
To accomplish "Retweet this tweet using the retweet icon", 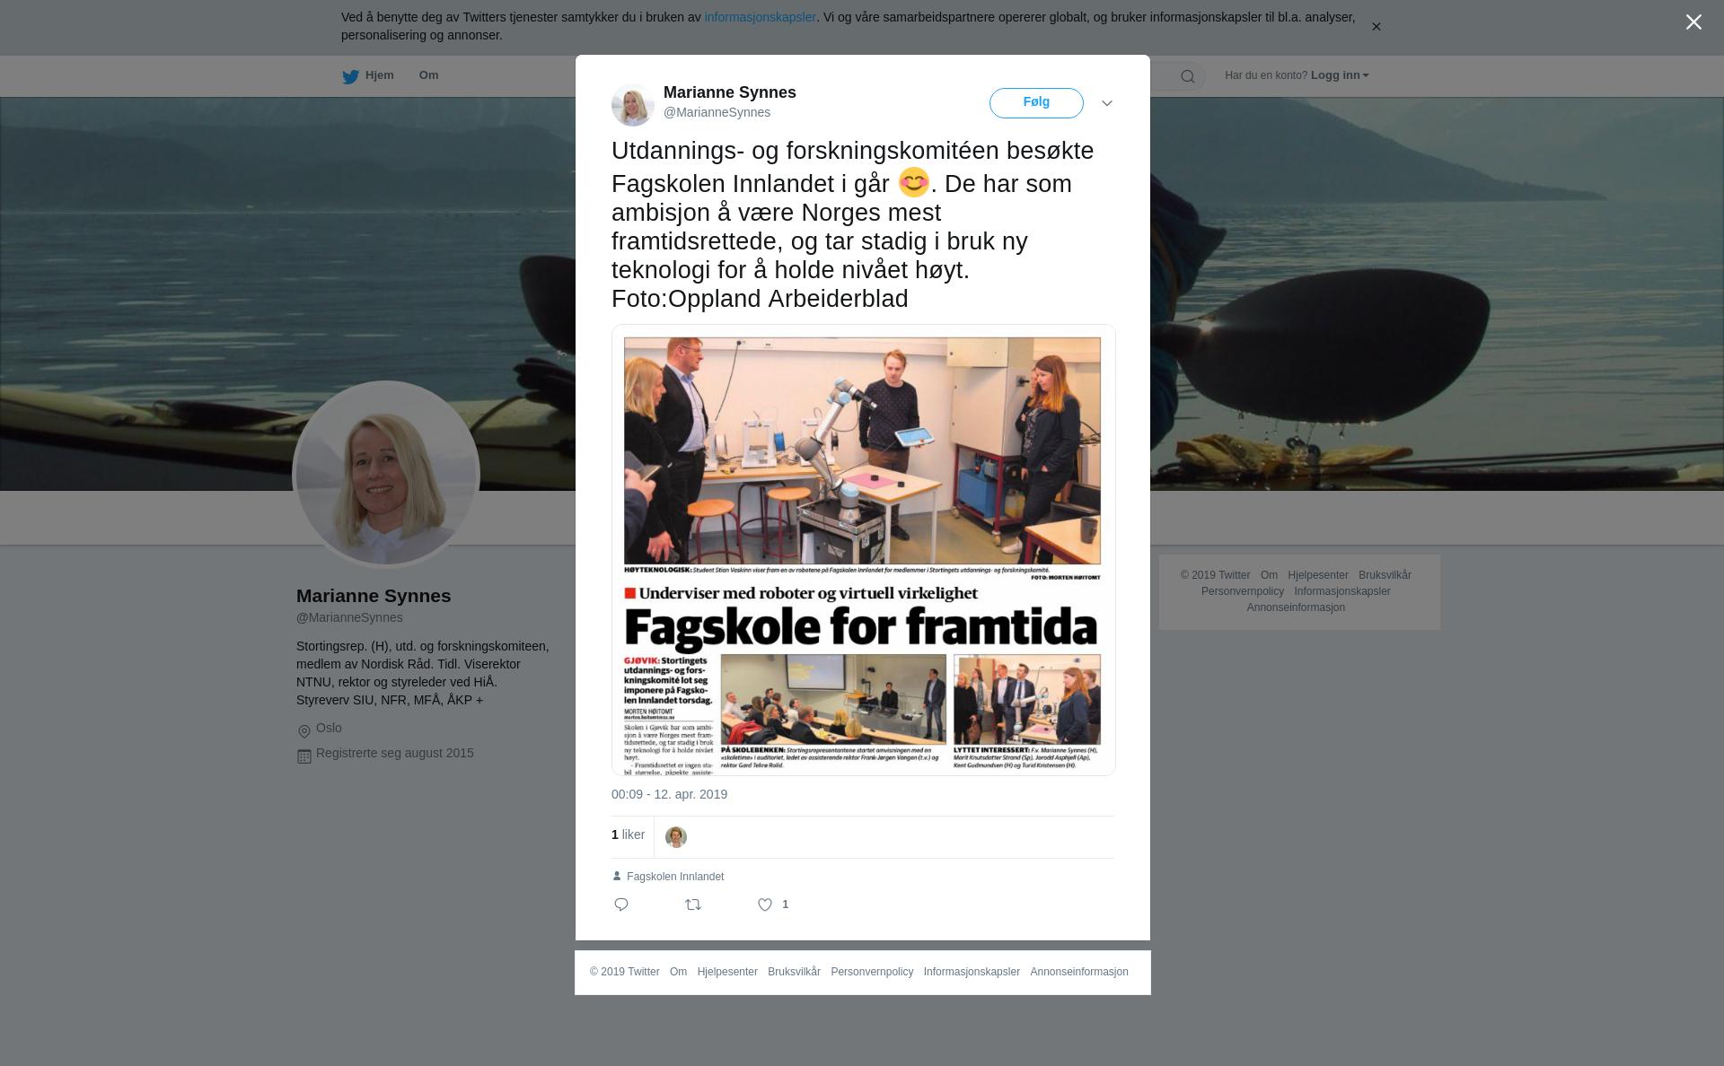I will tap(693, 904).
